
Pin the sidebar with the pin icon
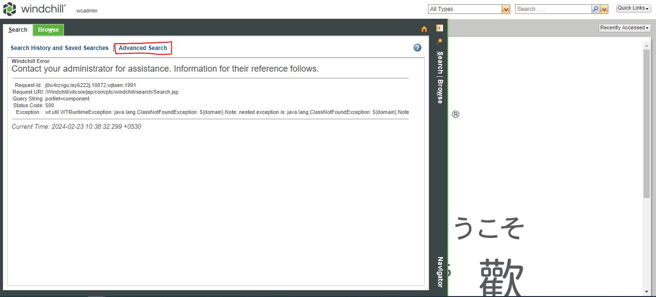click(439, 41)
